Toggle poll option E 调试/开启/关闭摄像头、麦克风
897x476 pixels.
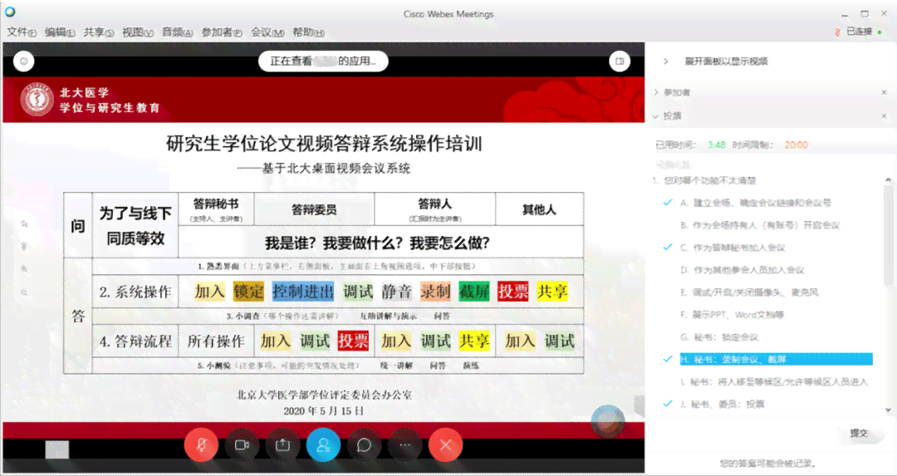[x=749, y=292]
